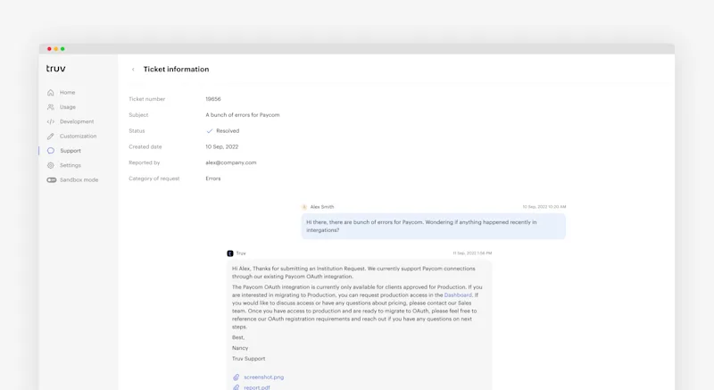Click the Reported by label
The height and width of the screenshot is (390, 714).
(x=145, y=162)
